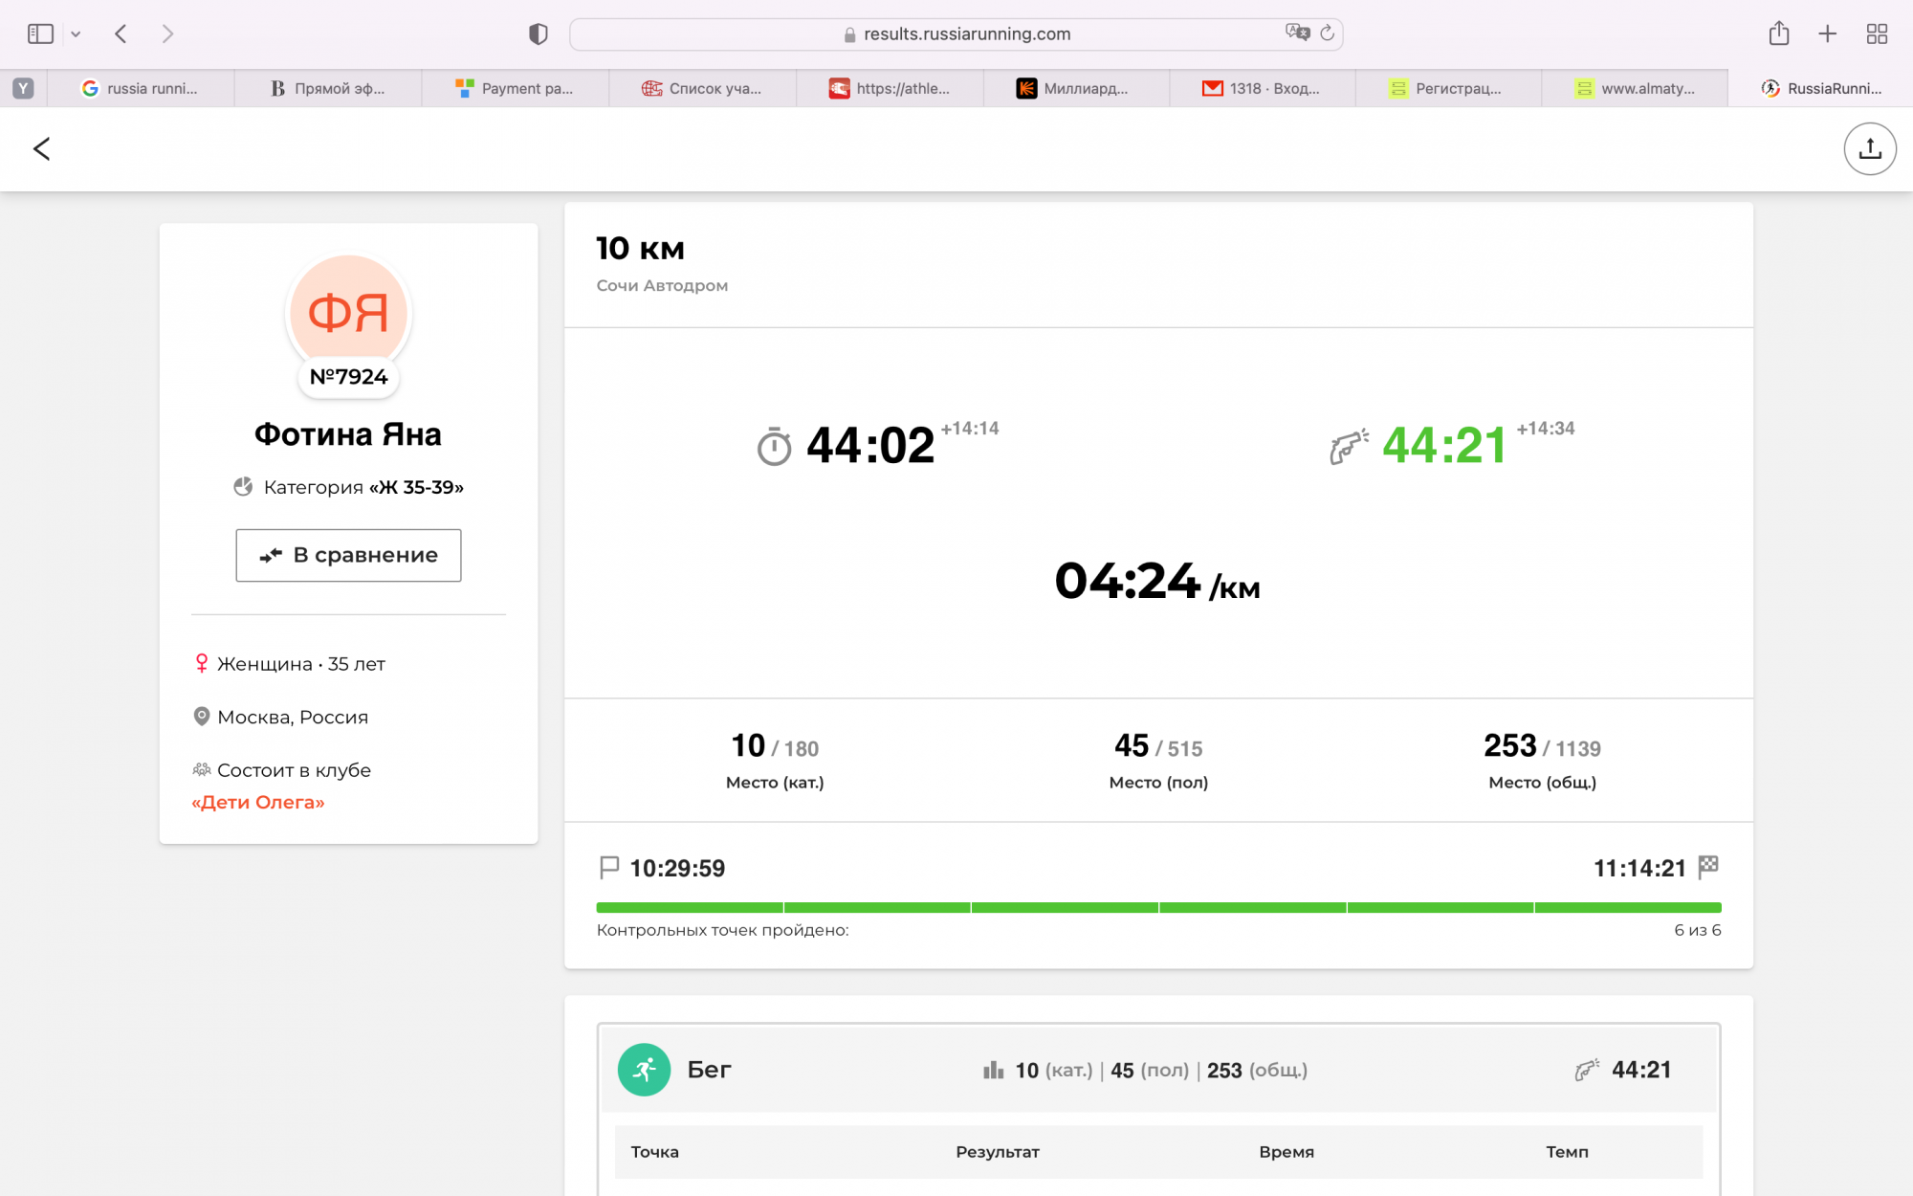Click the green checkpoint progress bar

[1157, 907]
